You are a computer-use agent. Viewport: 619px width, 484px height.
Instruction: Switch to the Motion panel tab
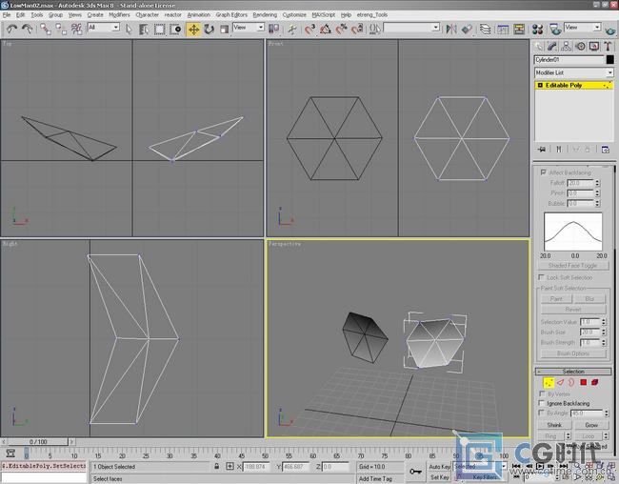pyautogui.click(x=580, y=47)
